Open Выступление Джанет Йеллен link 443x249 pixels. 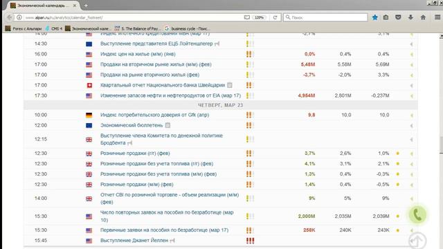(134, 240)
